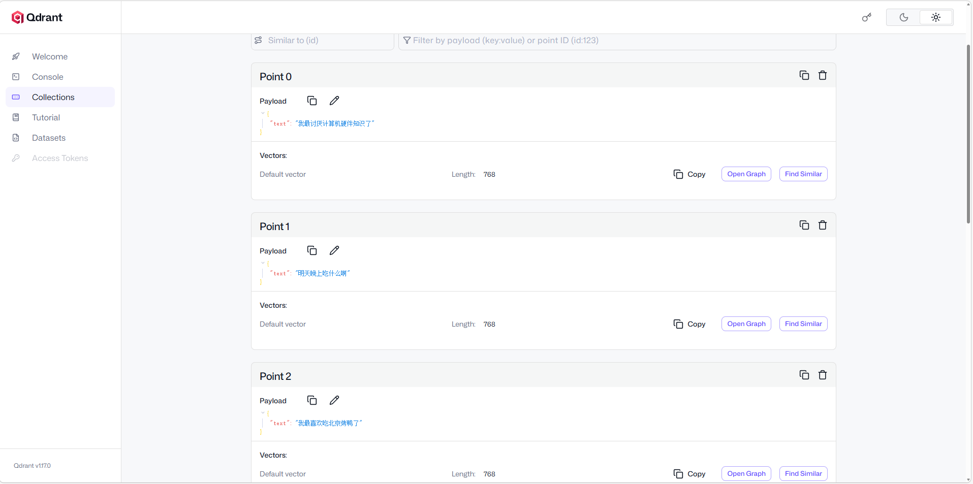Switch to dark theme moon icon
This screenshot has width=973, height=484.
903,17
